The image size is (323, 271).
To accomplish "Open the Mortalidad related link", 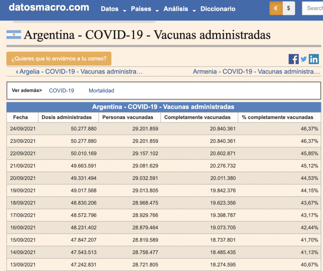I will (101, 91).
